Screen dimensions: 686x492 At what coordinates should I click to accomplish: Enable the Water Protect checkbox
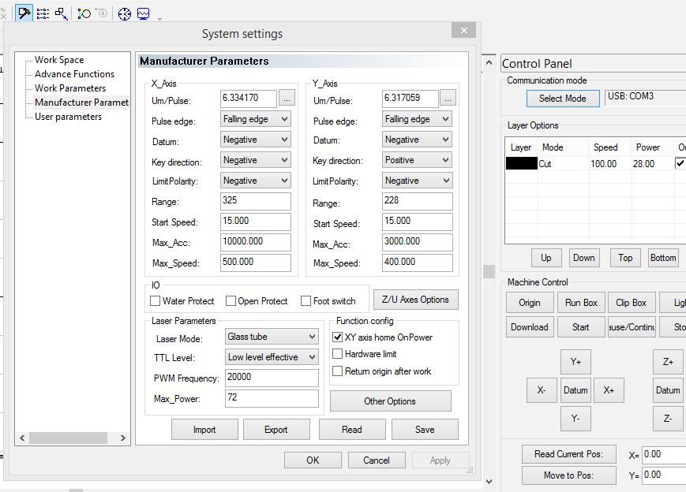point(156,301)
